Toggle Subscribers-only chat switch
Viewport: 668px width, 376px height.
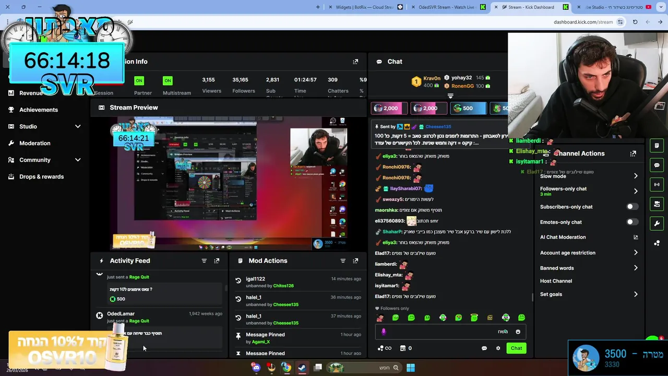632,207
